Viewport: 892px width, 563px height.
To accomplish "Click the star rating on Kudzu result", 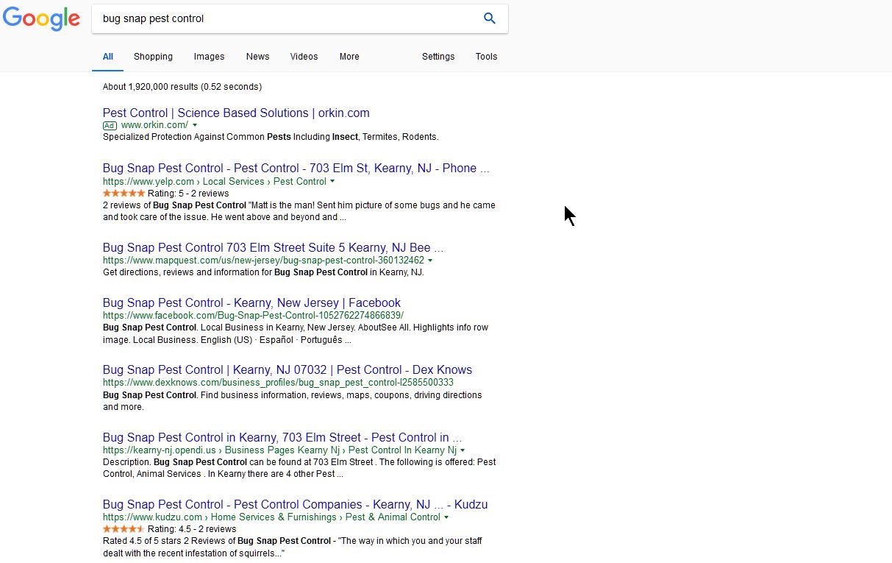I will point(124,529).
